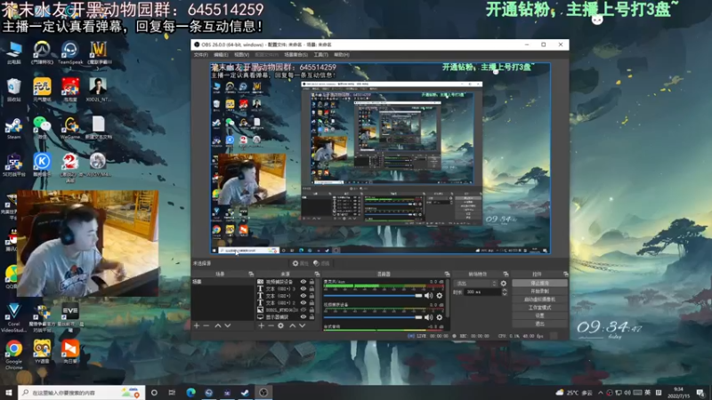The width and height of the screenshot is (712, 400).
Task: Click the Windows taskbar search box
Action: click(82, 393)
